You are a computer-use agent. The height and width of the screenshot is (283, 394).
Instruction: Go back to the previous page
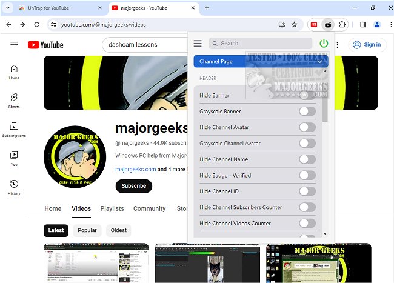(9, 25)
